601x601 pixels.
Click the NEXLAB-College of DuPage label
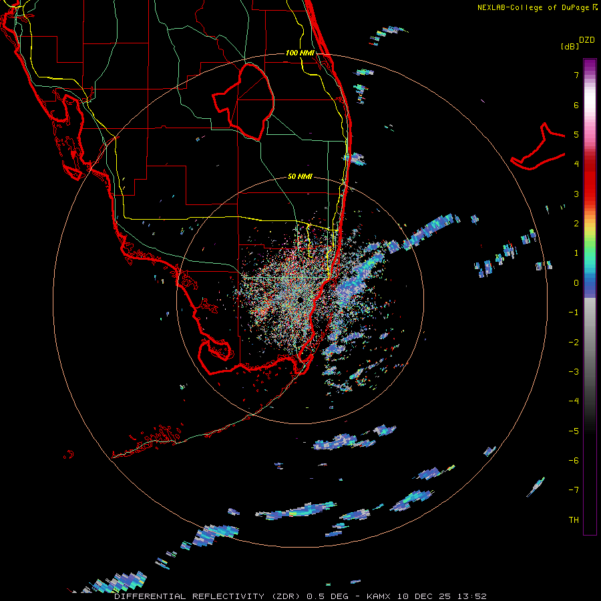coord(533,7)
